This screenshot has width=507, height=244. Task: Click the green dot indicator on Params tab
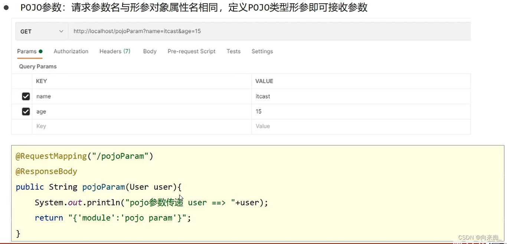pyautogui.click(x=41, y=51)
